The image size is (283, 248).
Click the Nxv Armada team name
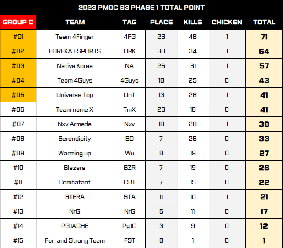pos(75,124)
